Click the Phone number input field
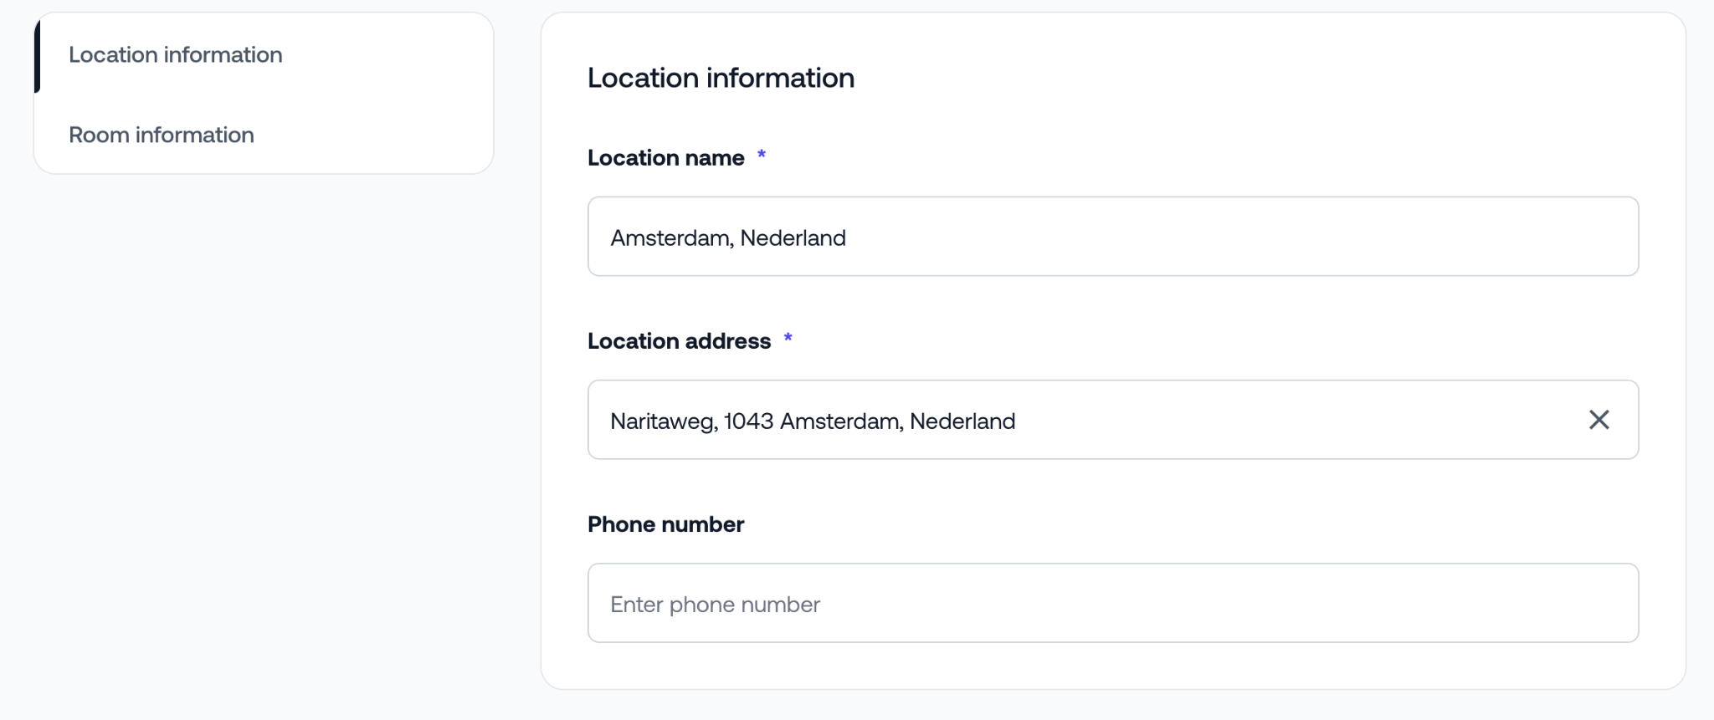 1112,603
